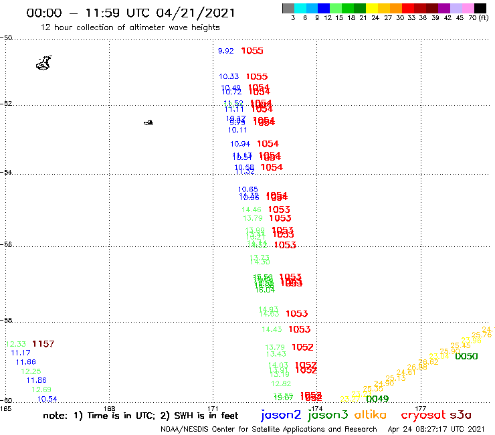Image resolution: width=495 pixels, height=435 pixels.
Task: Click the blue 10.65 wave height value
Action: click(248, 189)
